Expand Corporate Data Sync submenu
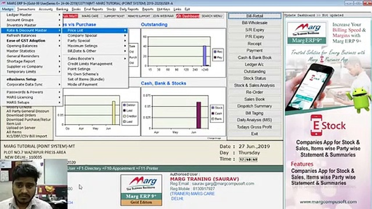 [x=31, y=84]
